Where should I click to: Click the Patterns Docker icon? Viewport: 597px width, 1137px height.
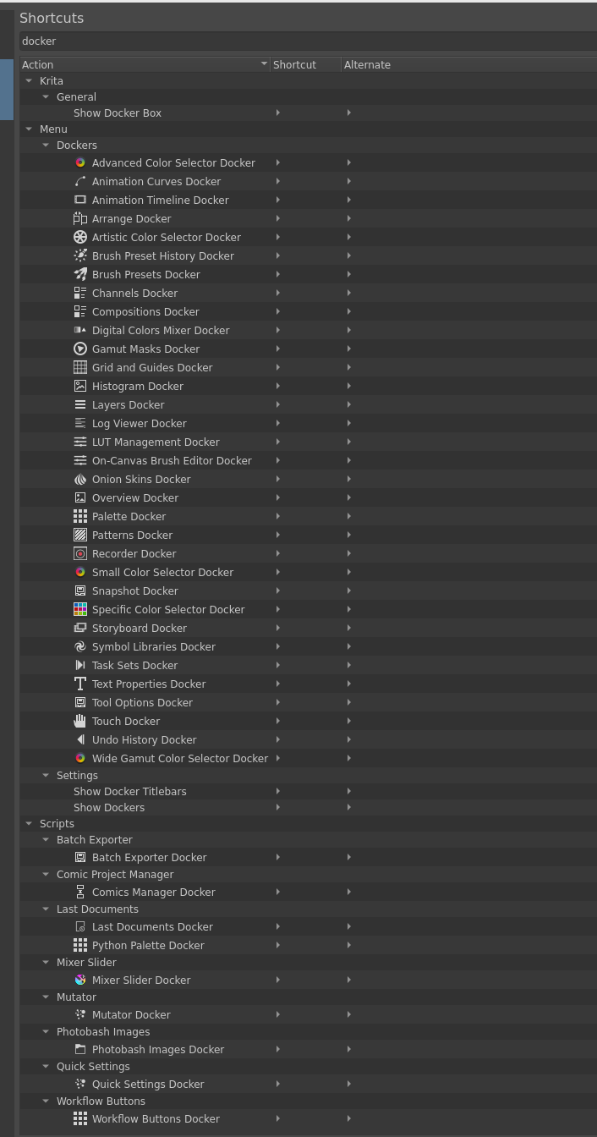coord(80,535)
